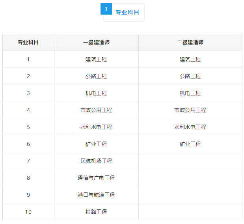Click 建筑工程 in the 二级建造师 column
The height and width of the screenshot is (224, 244).
[190, 59]
